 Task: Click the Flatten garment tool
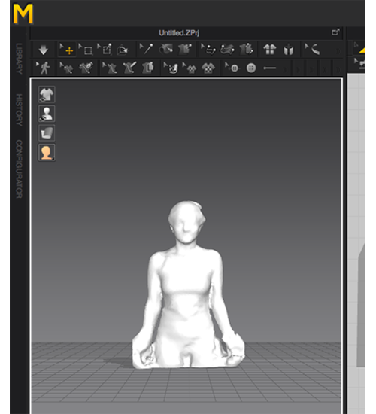point(147,68)
